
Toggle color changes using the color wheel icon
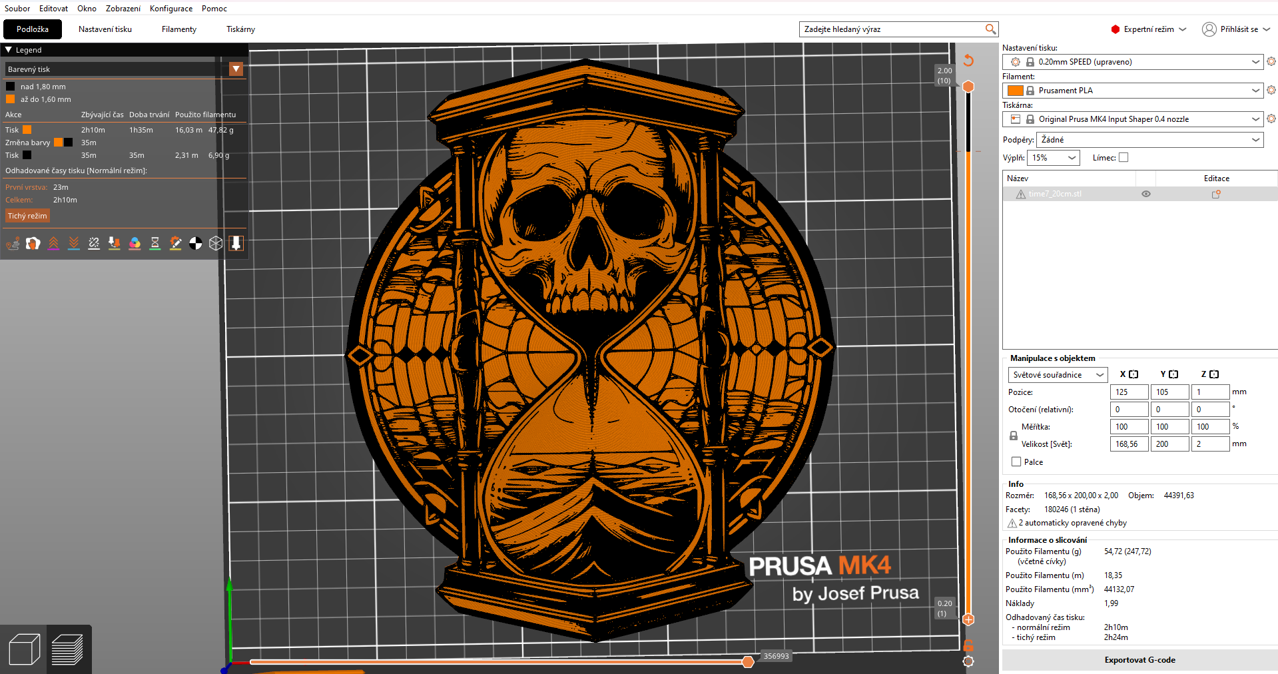(135, 243)
